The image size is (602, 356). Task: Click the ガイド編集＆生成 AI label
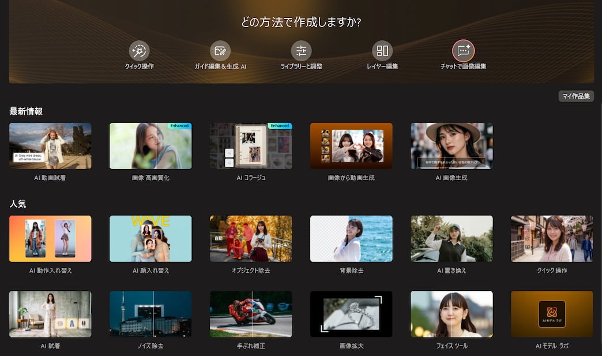click(x=220, y=66)
